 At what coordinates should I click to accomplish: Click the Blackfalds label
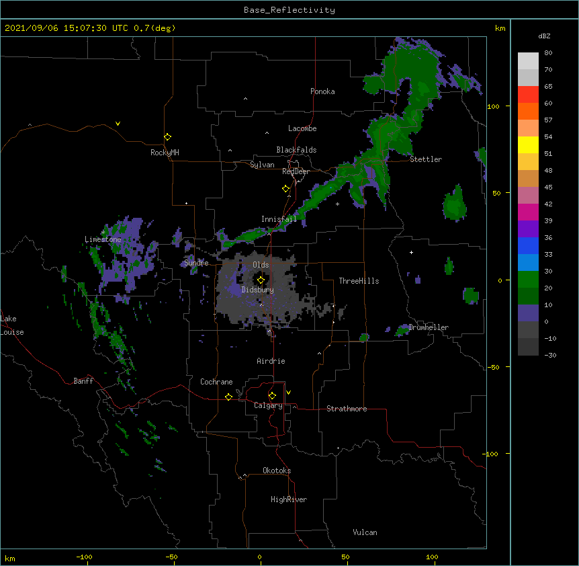pyautogui.click(x=296, y=150)
